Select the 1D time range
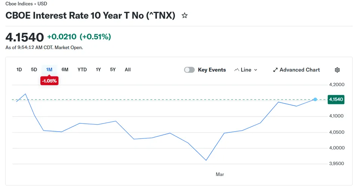355x189 pixels. coord(19,70)
